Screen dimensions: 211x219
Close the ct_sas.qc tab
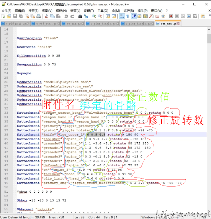[x=82, y=24]
